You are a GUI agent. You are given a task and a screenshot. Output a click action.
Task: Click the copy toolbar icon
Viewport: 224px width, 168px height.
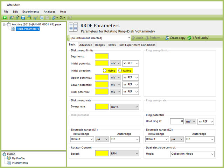(42, 17)
